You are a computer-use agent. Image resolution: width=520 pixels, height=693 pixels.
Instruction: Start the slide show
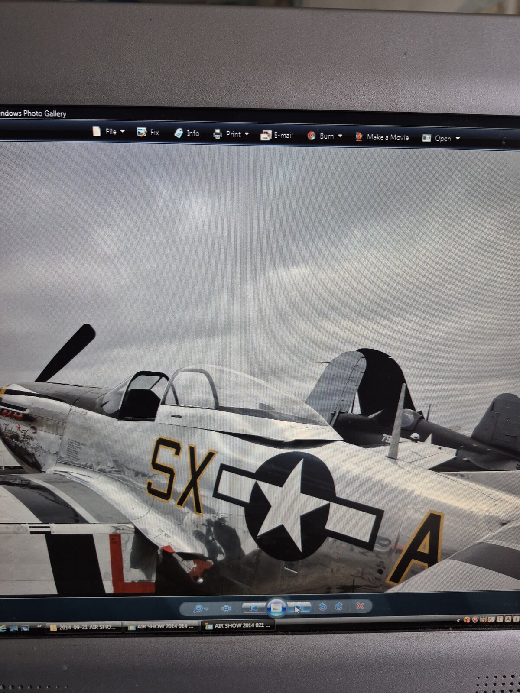(276, 608)
